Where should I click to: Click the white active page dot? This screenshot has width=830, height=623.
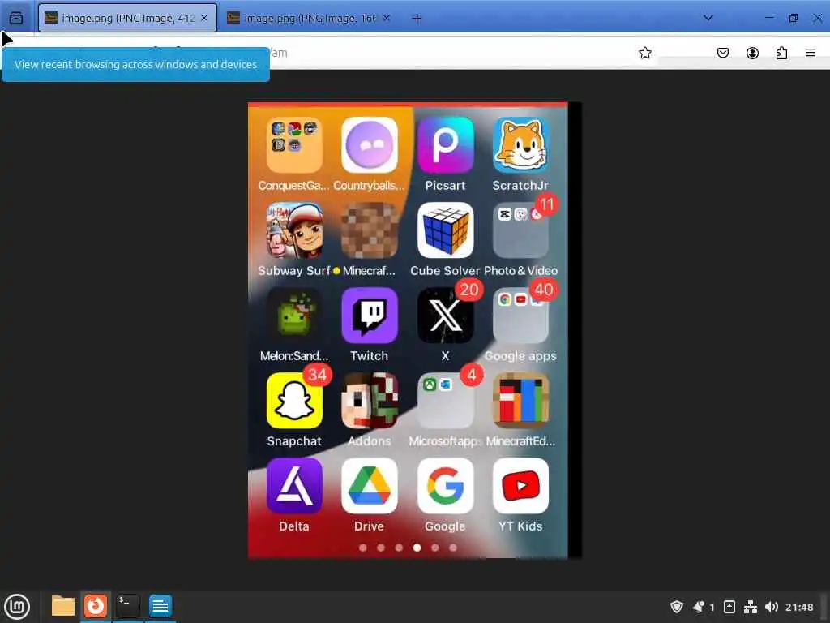[x=417, y=548]
